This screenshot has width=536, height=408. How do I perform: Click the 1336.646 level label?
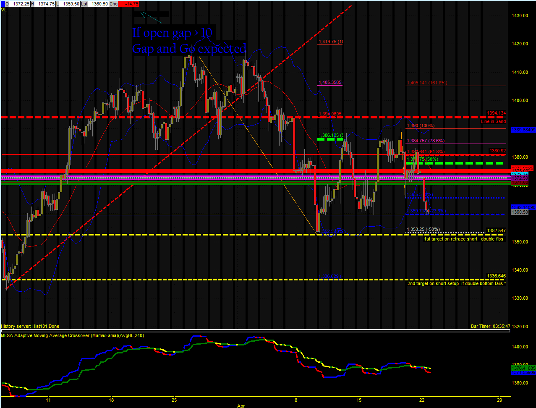tap(496, 276)
